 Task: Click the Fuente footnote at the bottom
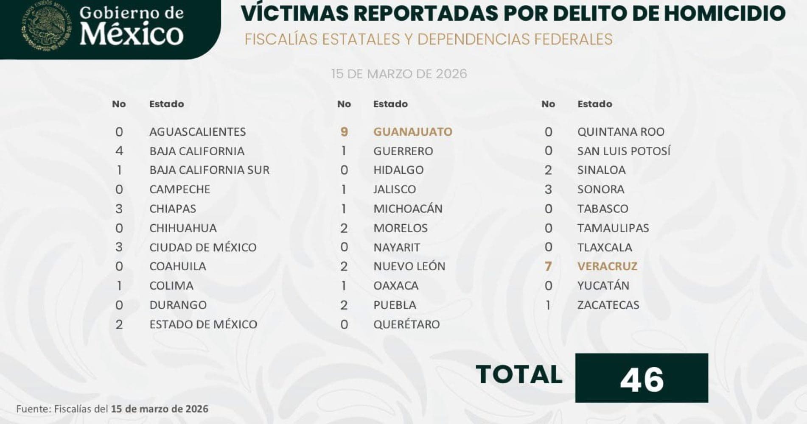point(112,409)
